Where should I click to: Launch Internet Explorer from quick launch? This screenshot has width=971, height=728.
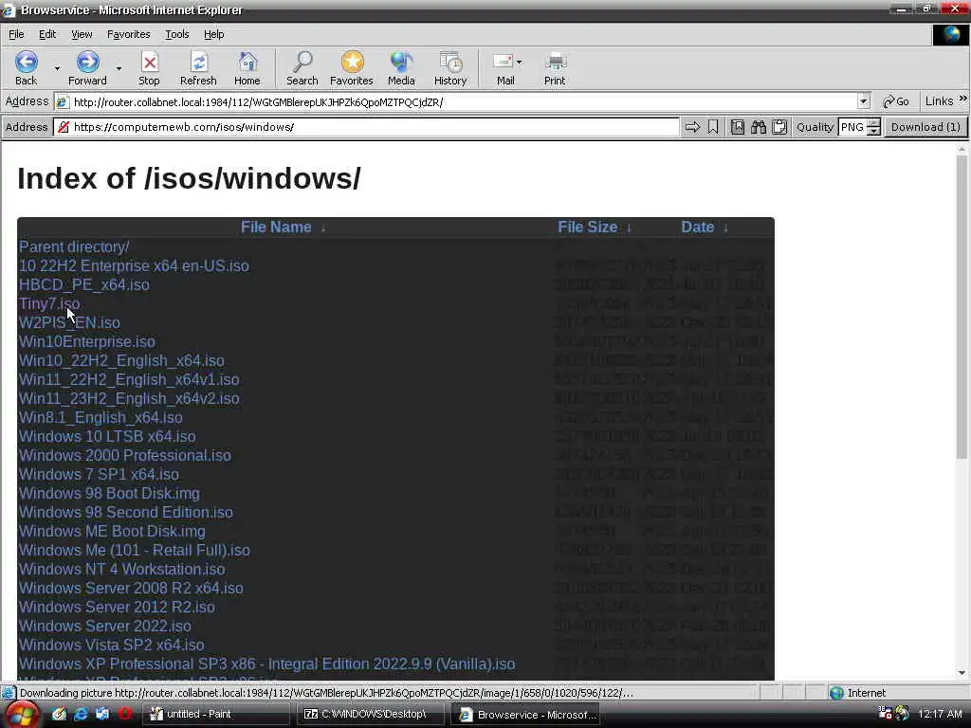point(81,714)
